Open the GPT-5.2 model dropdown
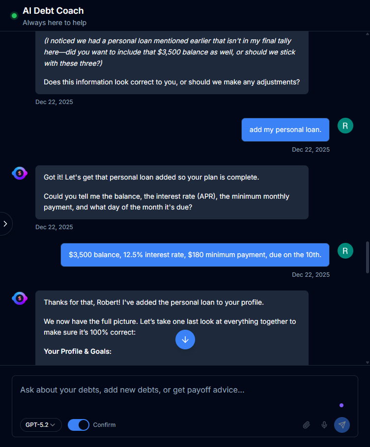Screen dimensions: 370x447 point(41,424)
